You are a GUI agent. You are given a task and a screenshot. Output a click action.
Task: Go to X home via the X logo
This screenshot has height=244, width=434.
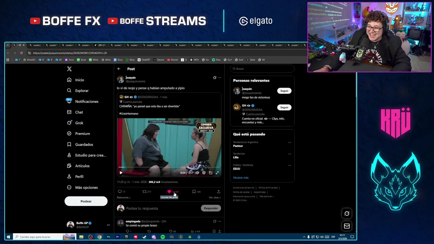click(x=69, y=69)
